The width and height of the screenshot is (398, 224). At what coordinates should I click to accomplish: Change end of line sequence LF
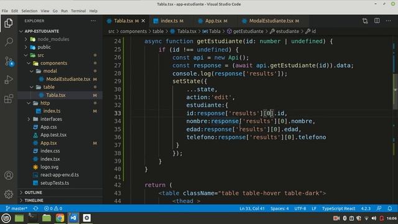click(x=313, y=208)
